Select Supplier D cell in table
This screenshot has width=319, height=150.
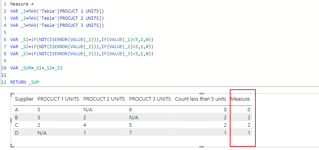pyautogui.click(x=17, y=133)
